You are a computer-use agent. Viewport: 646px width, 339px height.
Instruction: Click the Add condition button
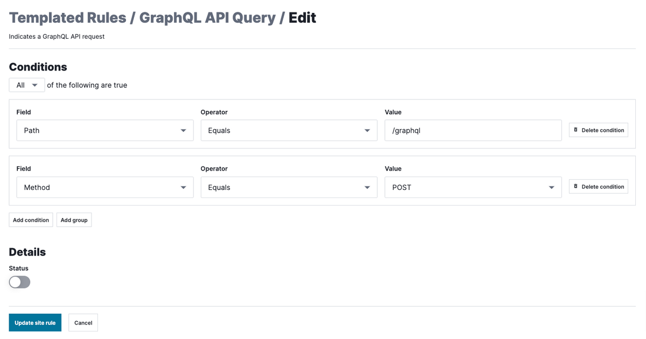click(x=31, y=220)
